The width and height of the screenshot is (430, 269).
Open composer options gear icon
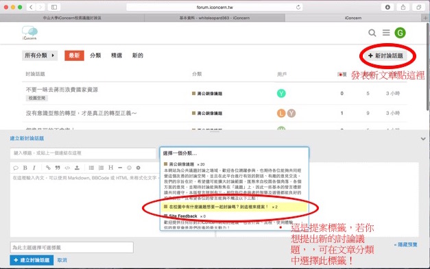click(139, 168)
